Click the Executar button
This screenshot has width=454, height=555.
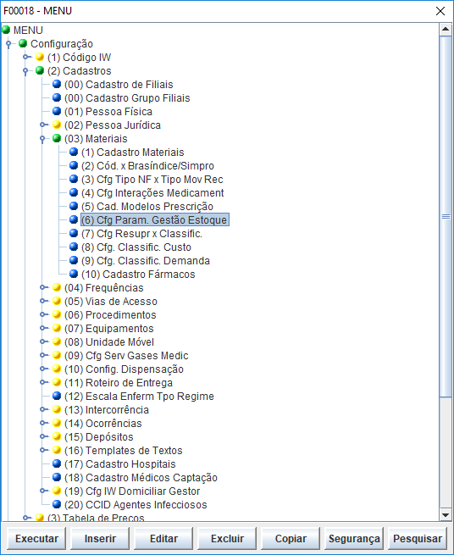coord(36,538)
